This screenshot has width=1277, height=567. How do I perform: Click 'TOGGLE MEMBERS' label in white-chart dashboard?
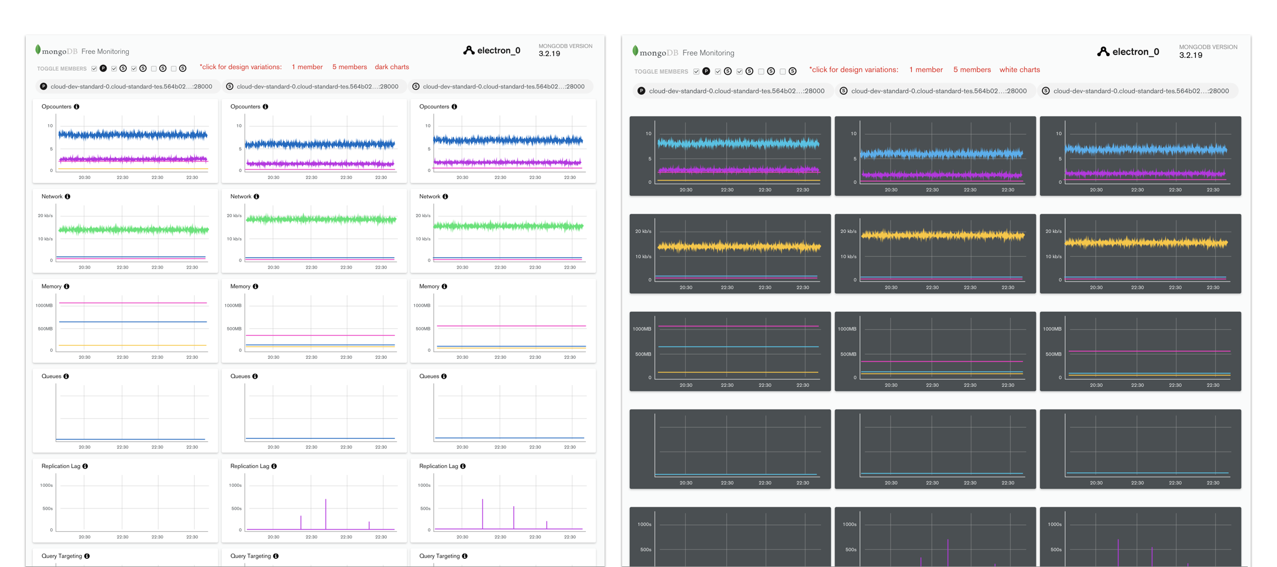(61, 69)
